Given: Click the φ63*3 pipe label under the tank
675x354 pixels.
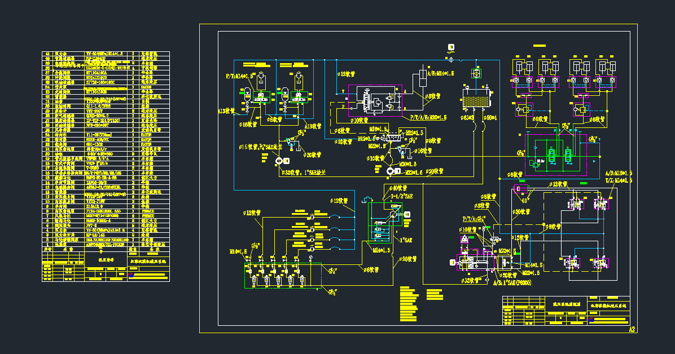Looking at the screenshot, I should 468,118.
